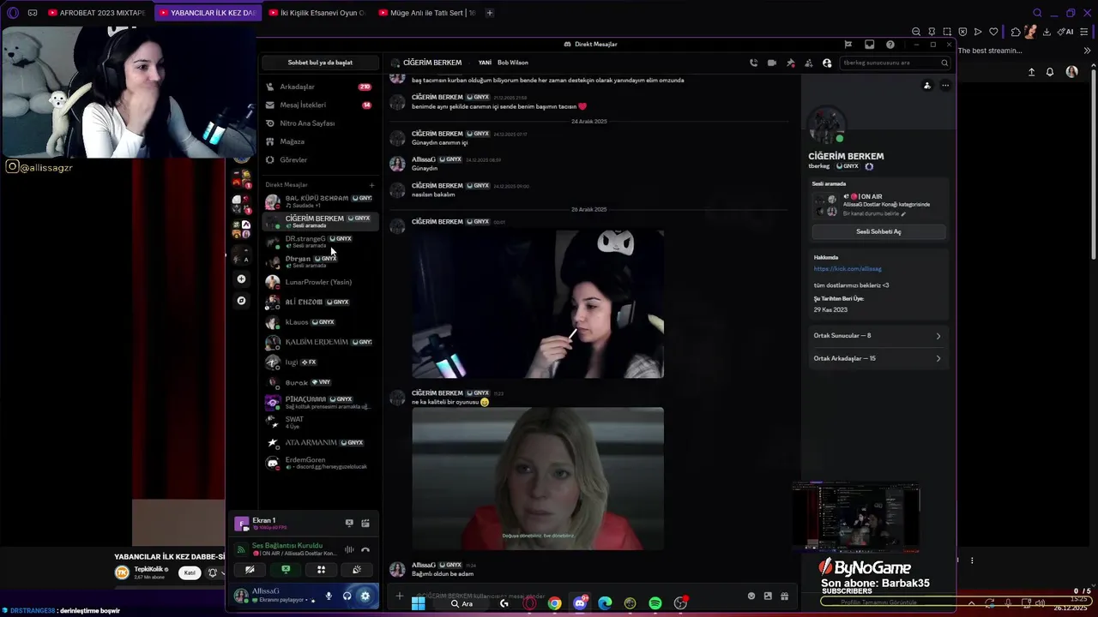Image resolution: width=1098 pixels, height=617 pixels.
Task: Expand Ortak Arkadaşlar — 15
Action: [x=877, y=358]
